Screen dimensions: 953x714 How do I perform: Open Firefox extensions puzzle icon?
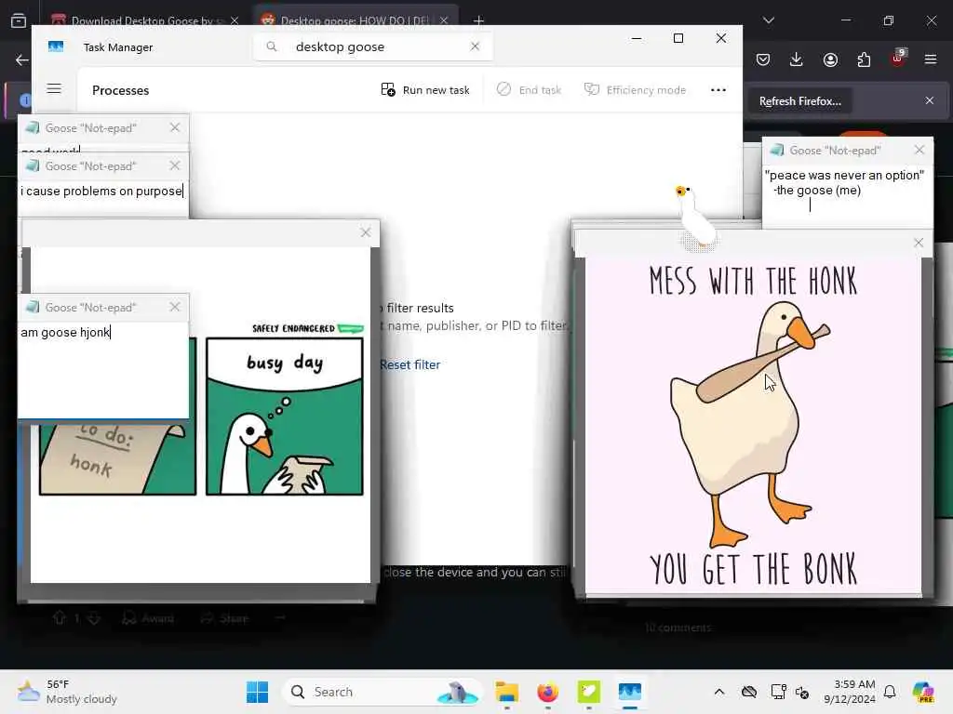pyautogui.click(x=864, y=59)
